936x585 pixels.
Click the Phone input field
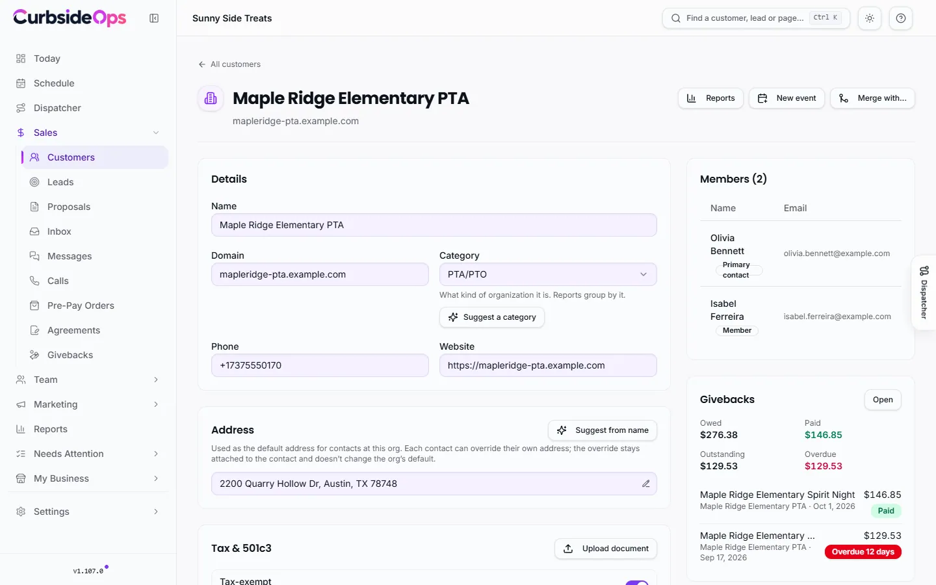tap(320, 365)
